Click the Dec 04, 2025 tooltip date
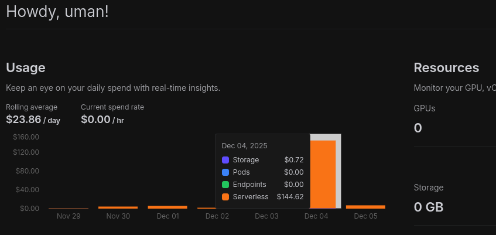This screenshot has width=496, height=235. pos(244,145)
